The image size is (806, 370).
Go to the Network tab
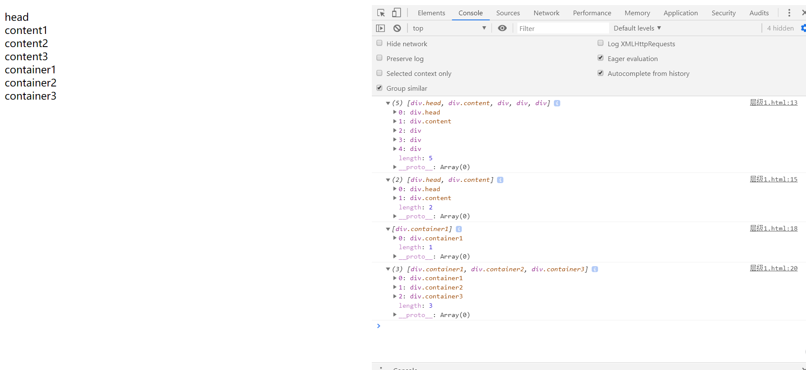tap(546, 13)
